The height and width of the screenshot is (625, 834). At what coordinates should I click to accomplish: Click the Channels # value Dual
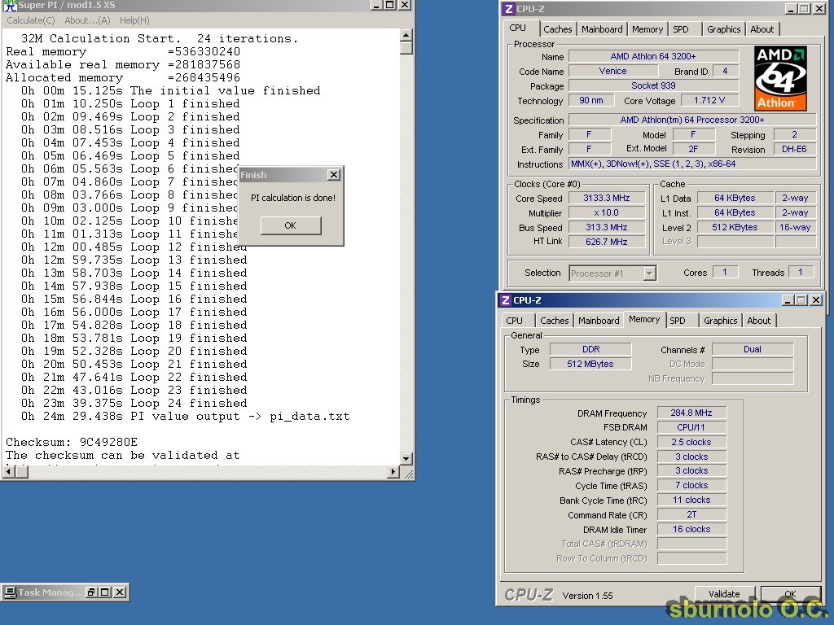[752, 349]
